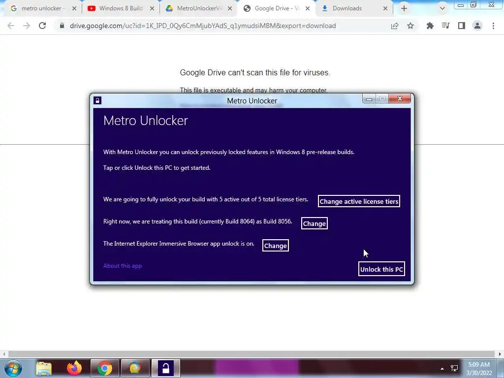Click the Metro Unlocker lock icon in title bar
Screen dimensions: 504x378
pyautogui.click(x=97, y=100)
